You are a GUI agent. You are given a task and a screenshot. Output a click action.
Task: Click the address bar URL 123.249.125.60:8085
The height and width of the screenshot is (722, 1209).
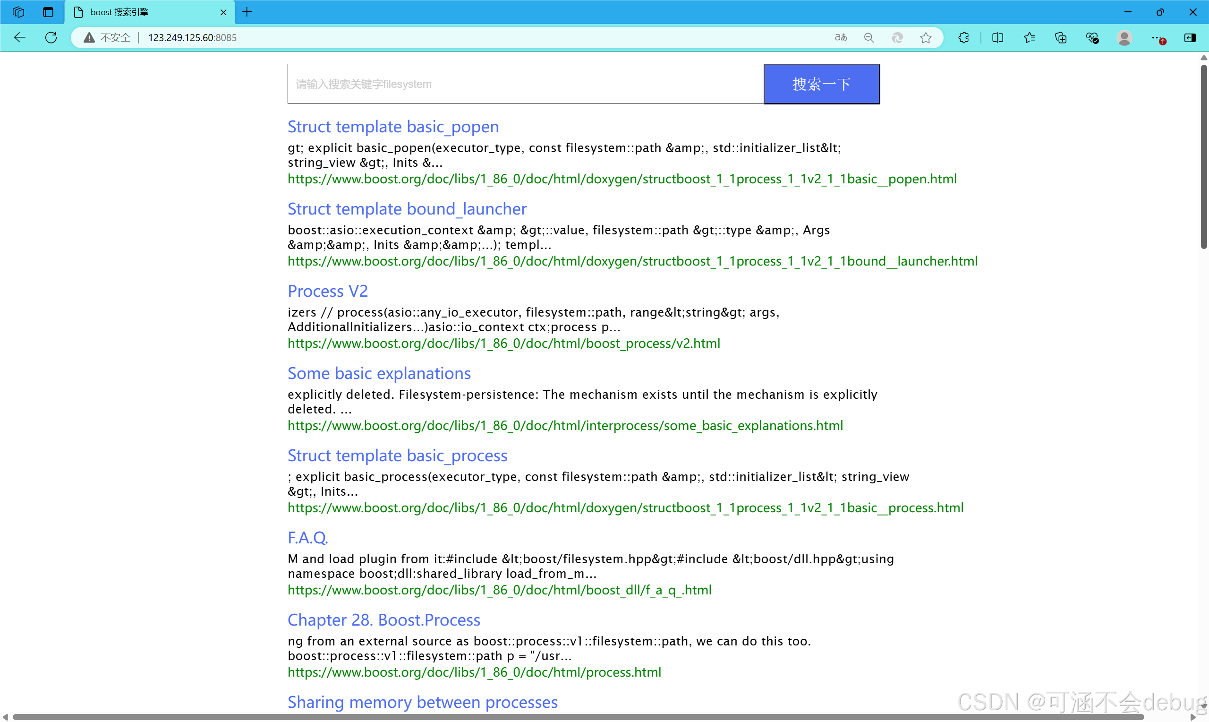[x=192, y=37]
